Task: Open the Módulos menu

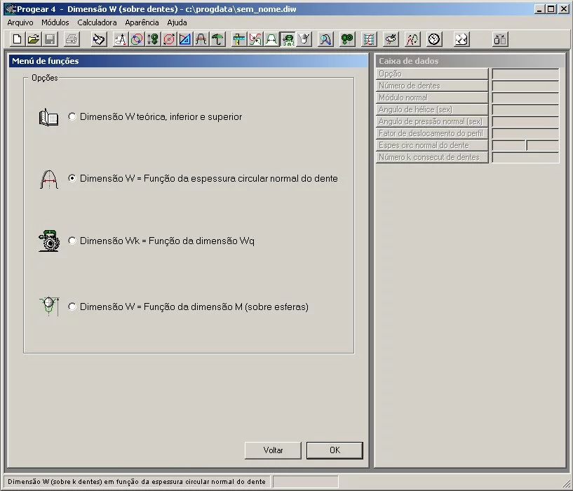Action: coord(55,22)
